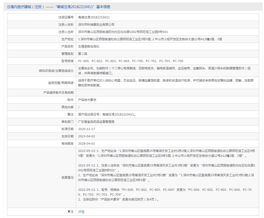Select registrant name 深圳市科瑞康实业有限公司
The image size is (264, 218).
tap(96, 25)
